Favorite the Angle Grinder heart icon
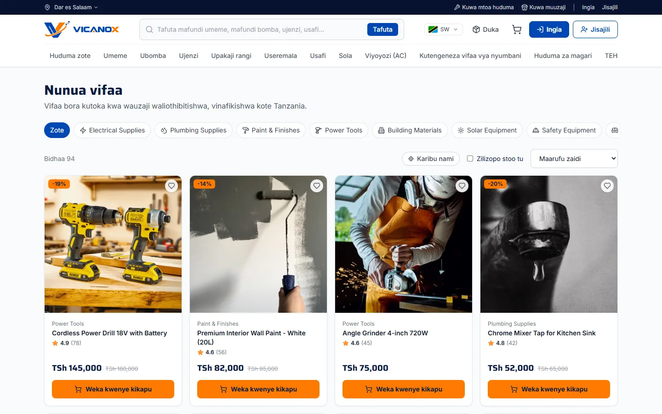The height and width of the screenshot is (414, 662). pos(462,186)
